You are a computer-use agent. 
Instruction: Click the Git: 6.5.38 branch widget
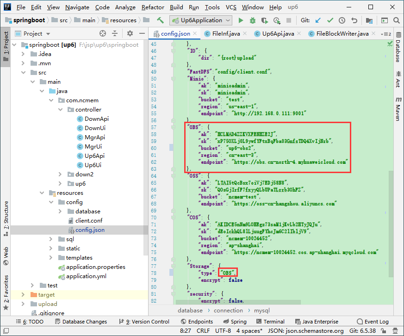click(362, 330)
